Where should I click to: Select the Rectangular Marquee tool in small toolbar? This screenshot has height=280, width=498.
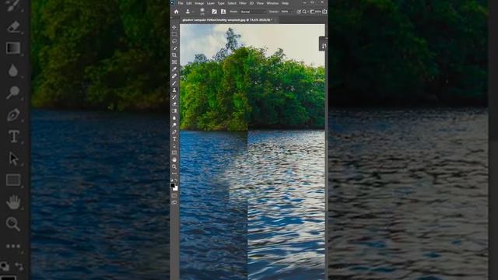tap(174, 34)
